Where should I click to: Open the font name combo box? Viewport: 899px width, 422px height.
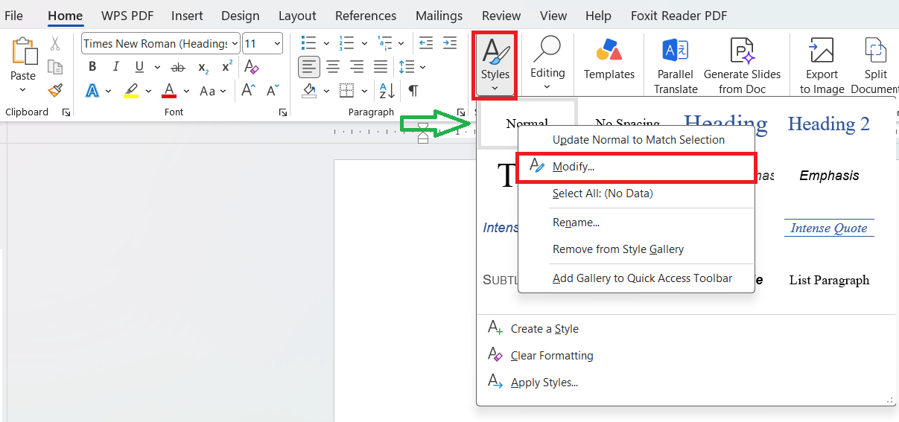[x=161, y=44]
